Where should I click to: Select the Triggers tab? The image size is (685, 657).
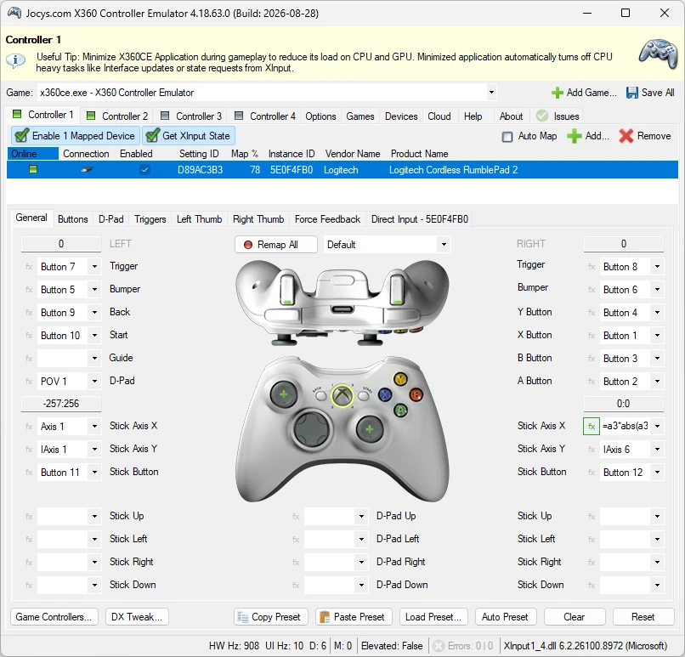[150, 219]
